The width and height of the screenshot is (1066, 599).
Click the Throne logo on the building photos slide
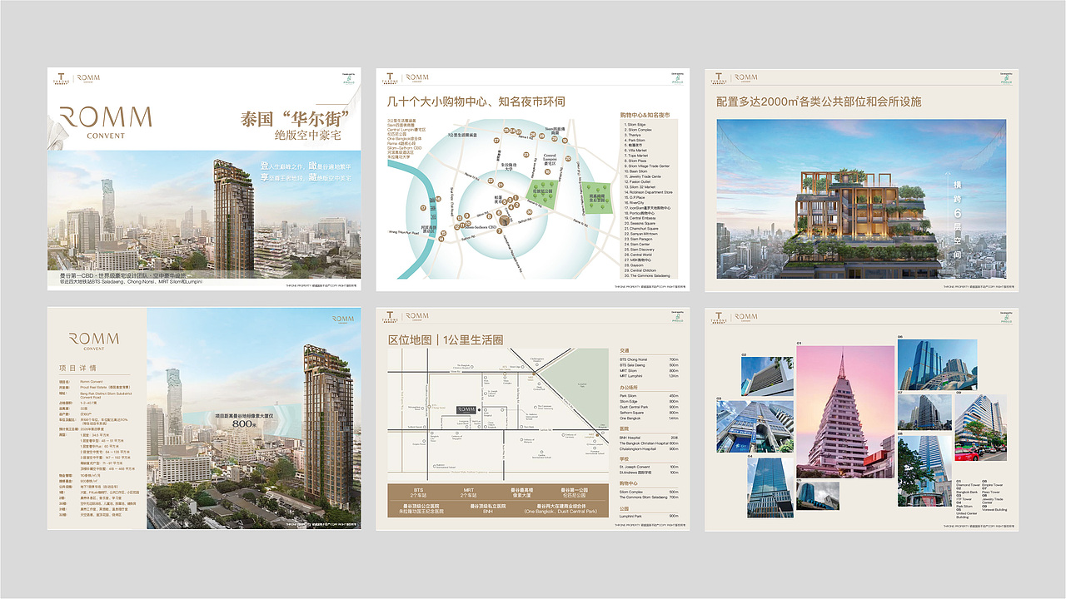point(719,318)
